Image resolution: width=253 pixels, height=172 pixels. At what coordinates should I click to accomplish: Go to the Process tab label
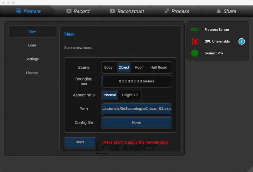coord(180,11)
